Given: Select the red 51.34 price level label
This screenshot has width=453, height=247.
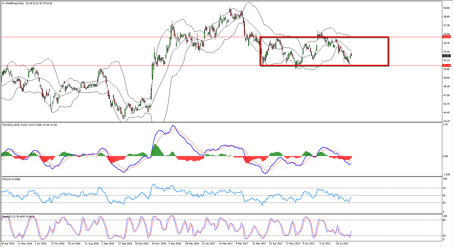Looking at the screenshot, I should coord(446,66).
